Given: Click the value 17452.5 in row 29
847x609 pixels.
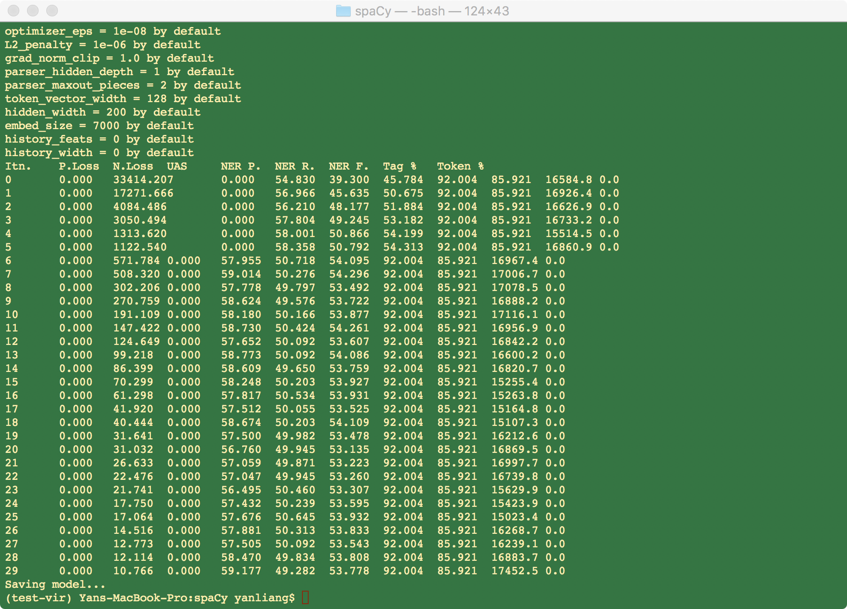Looking at the screenshot, I should pos(515,571).
